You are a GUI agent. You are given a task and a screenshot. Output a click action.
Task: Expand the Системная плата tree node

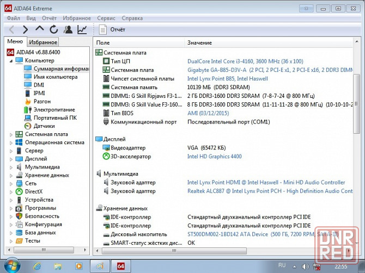click(11, 134)
